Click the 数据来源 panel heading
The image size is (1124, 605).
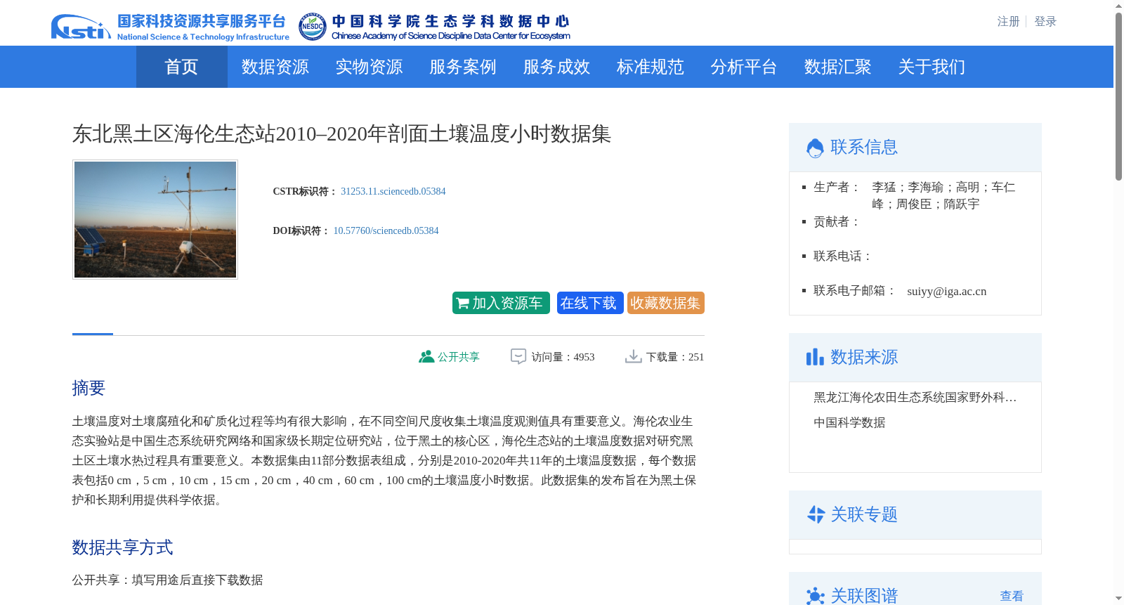[x=864, y=357]
